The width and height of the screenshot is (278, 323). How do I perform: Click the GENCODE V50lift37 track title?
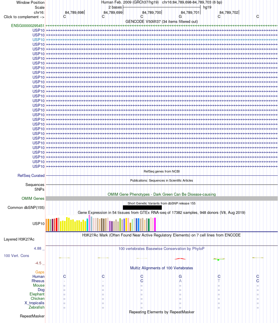162,22
